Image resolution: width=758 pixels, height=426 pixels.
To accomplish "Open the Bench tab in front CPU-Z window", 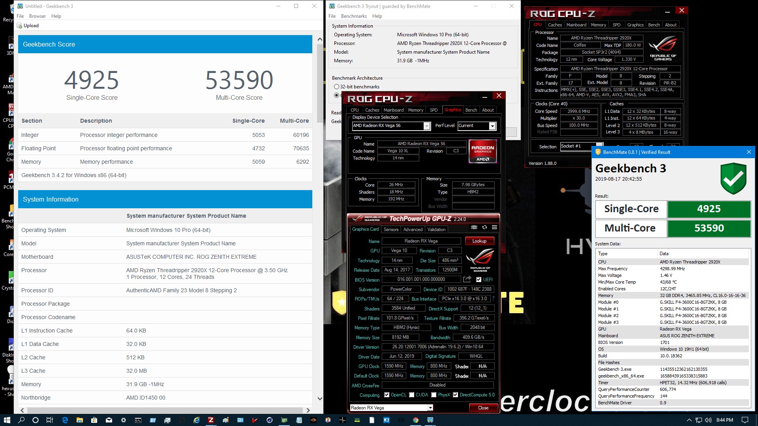I will pyautogui.click(x=471, y=110).
